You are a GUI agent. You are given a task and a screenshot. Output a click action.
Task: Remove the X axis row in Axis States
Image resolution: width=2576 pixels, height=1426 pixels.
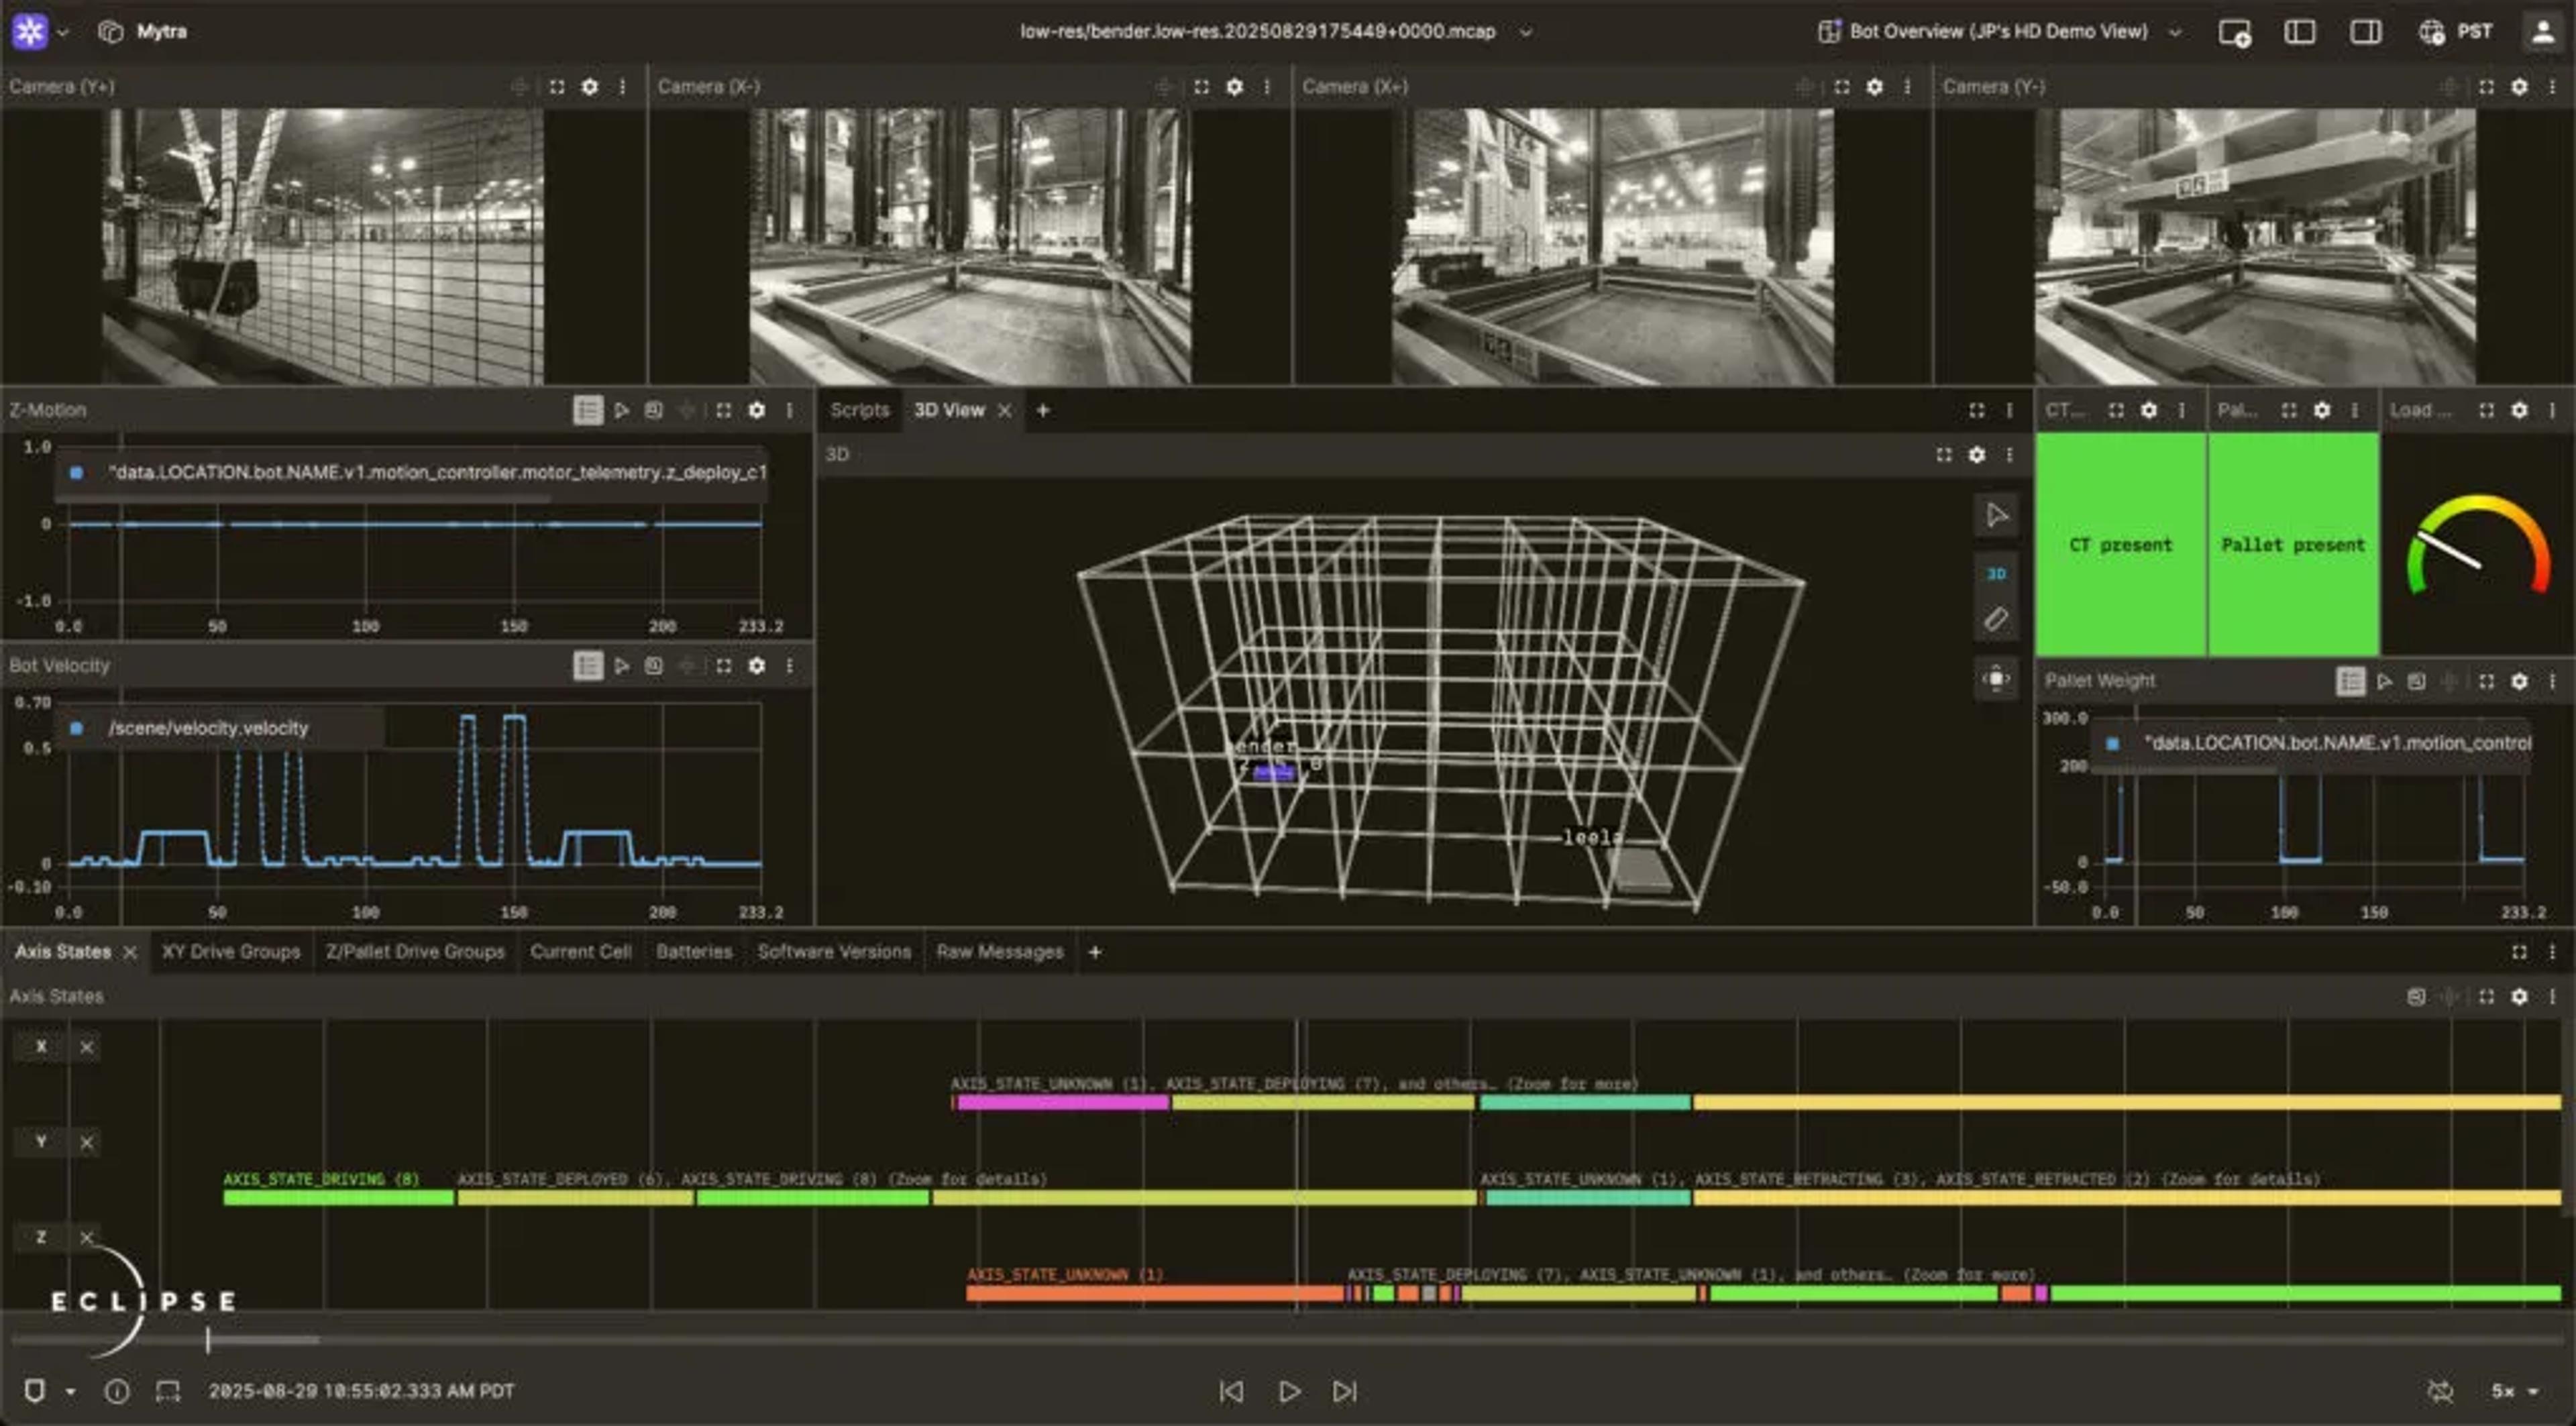click(x=87, y=1047)
